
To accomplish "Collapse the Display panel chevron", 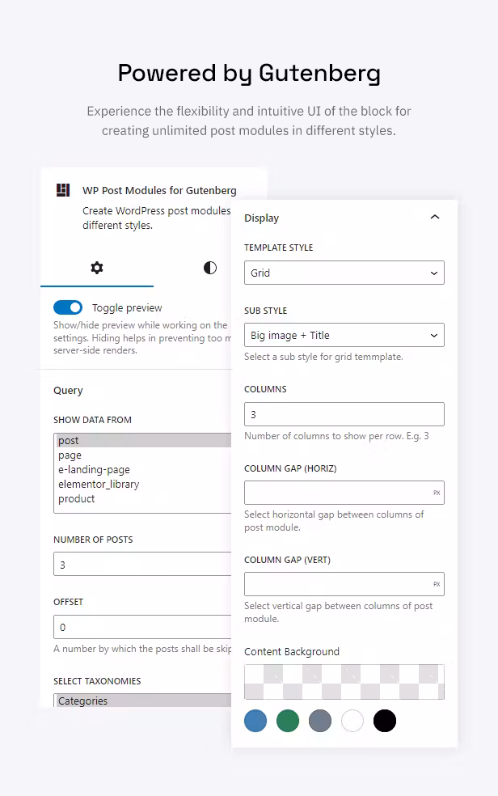I will 435,218.
